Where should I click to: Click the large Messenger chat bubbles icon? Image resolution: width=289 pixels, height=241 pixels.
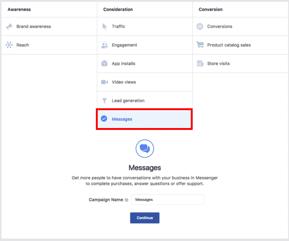click(x=144, y=149)
